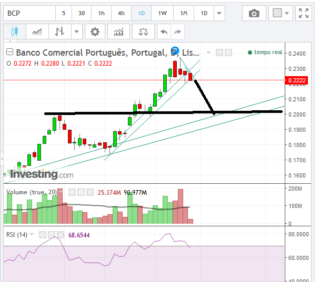Viewport: 320px width, 282px height.
Task: Switch to the line chart style
Action: 37,32
